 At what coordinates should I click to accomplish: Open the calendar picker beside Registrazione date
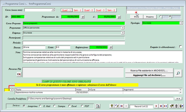pyautogui.click(x=111, y=47)
